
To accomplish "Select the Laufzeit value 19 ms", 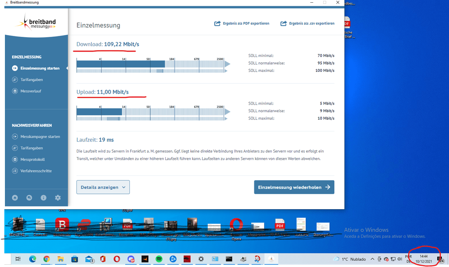I will (x=106, y=140).
